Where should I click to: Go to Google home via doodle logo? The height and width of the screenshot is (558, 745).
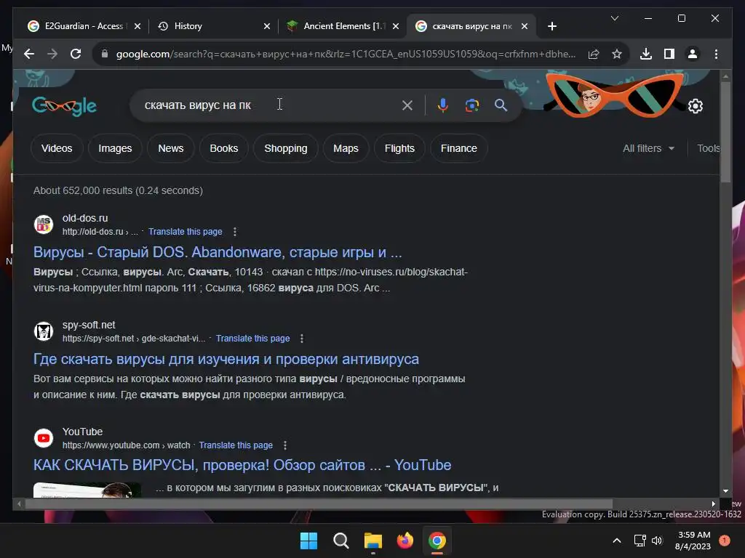(x=65, y=106)
